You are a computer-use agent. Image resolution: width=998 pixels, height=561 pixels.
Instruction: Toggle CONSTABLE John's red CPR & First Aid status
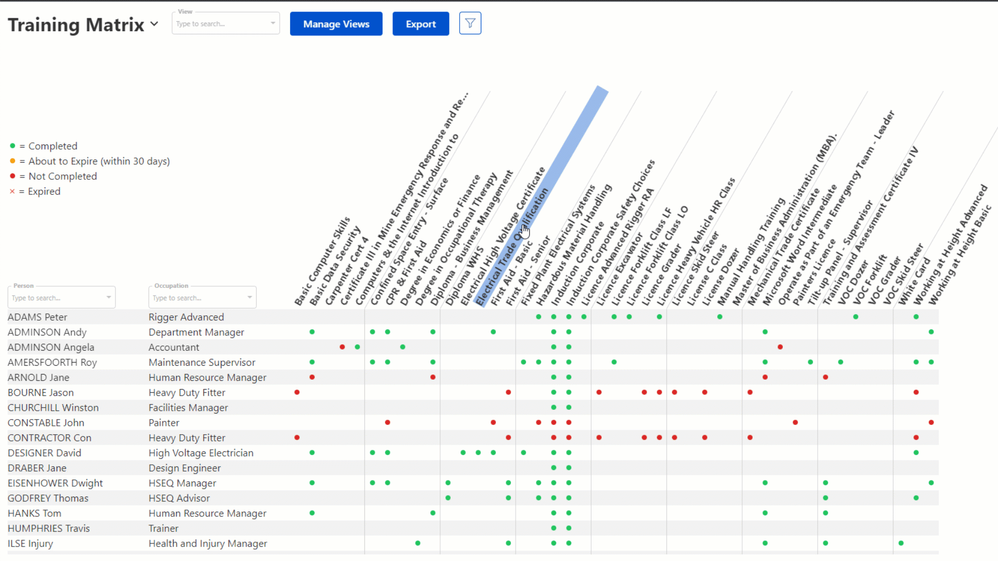coord(387,422)
